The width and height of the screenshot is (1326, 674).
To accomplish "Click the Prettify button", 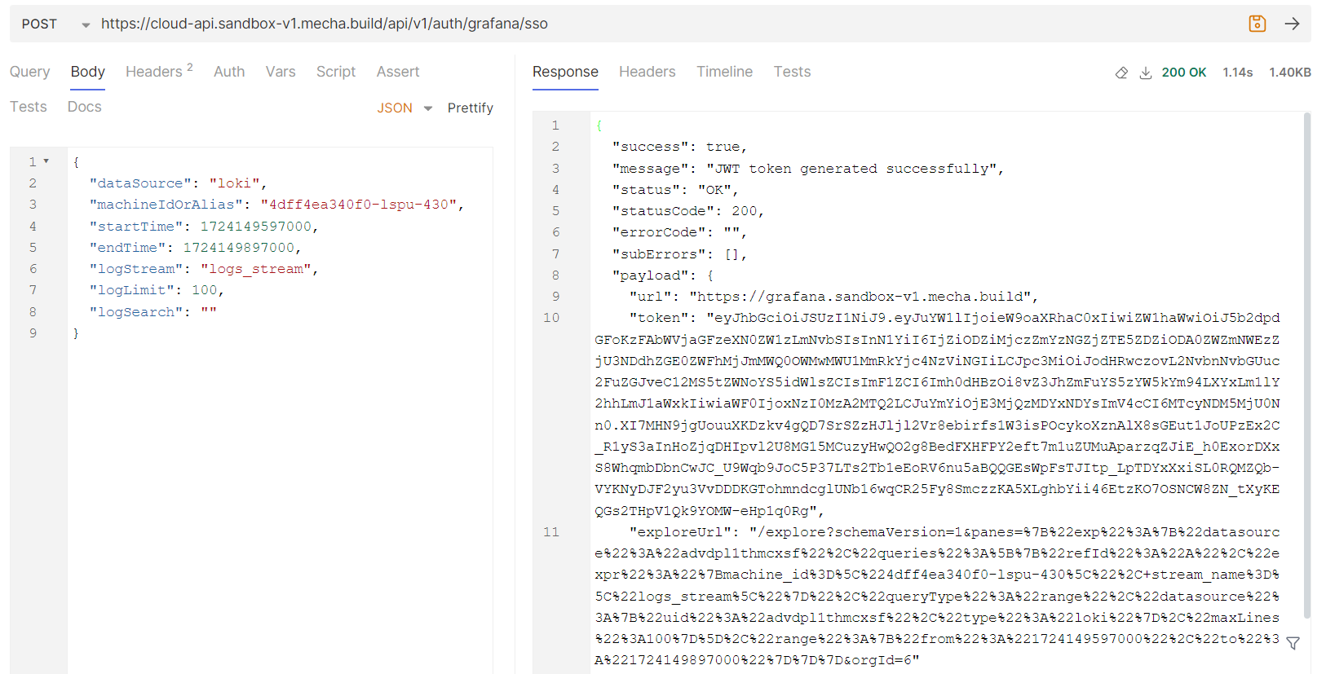I will pos(471,108).
